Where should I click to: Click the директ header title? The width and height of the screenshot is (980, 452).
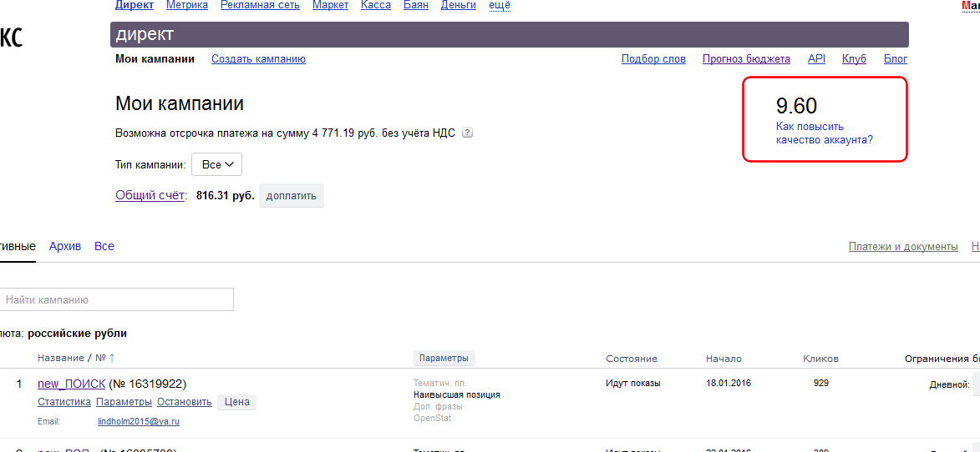145,34
